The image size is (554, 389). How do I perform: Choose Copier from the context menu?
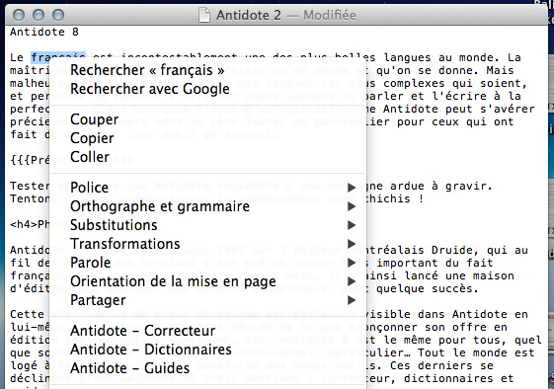point(207,138)
